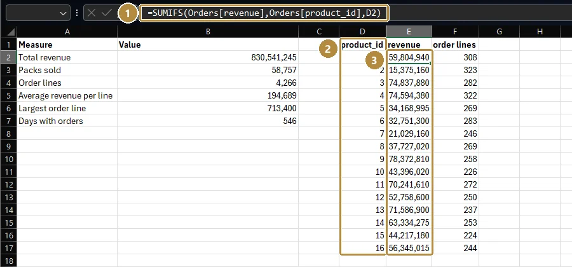Click the revenue cell 74,837,880
572x267 pixels.
[409, 83]
